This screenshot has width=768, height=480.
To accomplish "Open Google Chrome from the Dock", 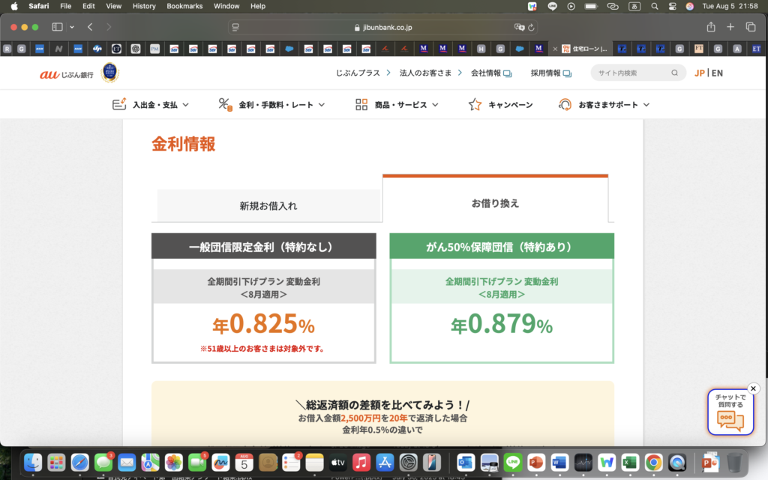I will point(653,462).
